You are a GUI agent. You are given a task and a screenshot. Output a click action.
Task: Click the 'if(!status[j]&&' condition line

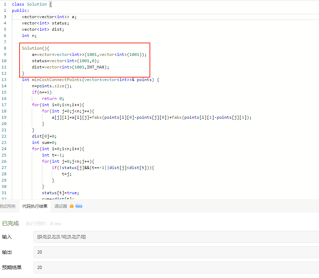coord(103,168)
